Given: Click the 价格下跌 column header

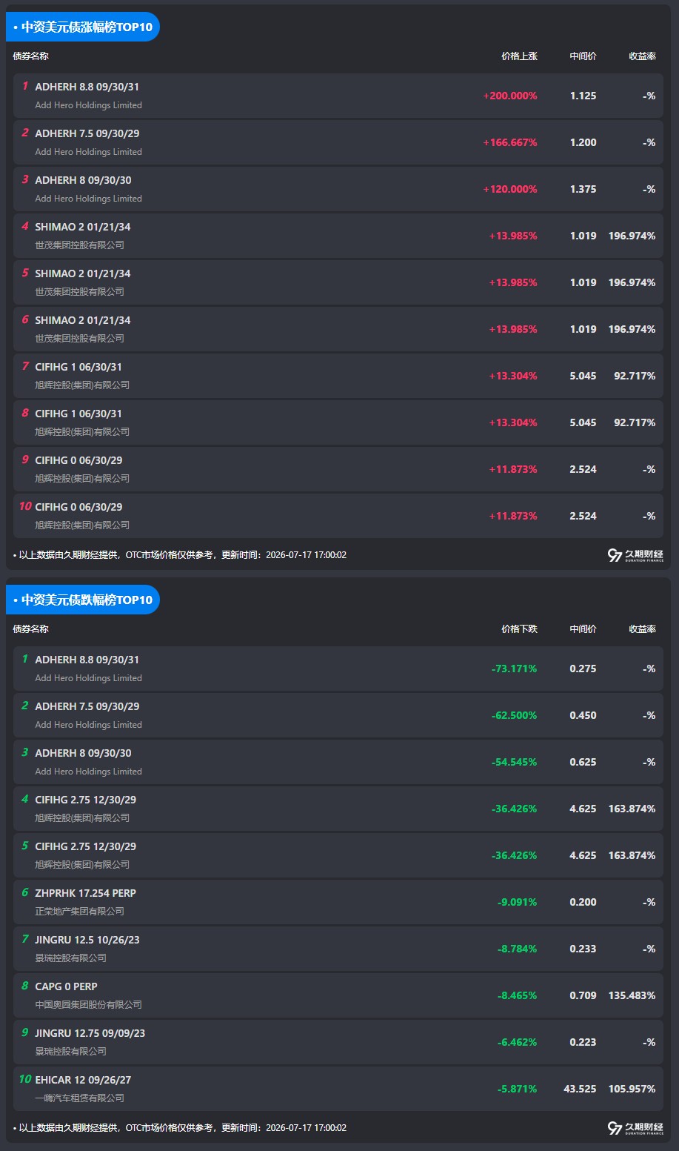Looking at the screenshot, I should pyautogui.click(x=519, y=629).
